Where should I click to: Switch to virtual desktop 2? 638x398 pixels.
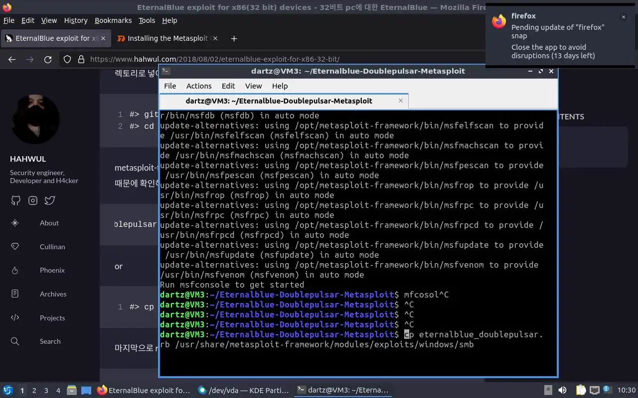34,391
